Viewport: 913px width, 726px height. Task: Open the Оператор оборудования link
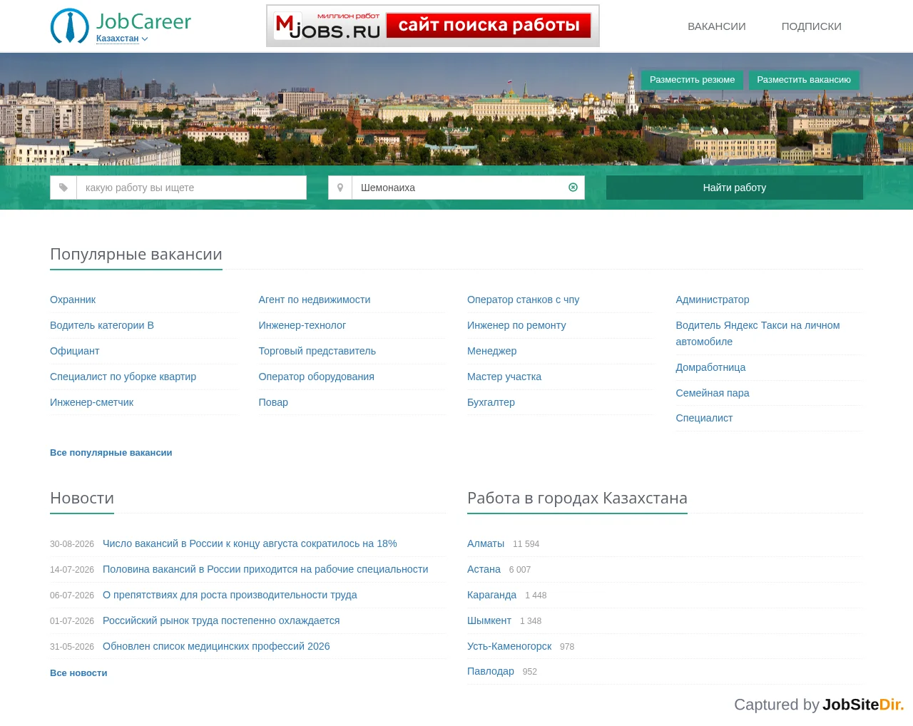click(317, 377)
